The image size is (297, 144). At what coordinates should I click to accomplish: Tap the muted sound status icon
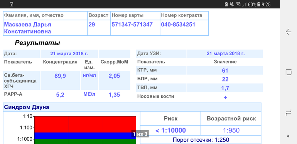232,4
